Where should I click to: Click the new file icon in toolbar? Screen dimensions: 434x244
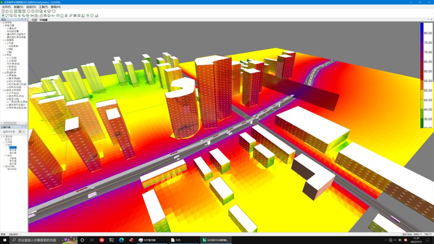point(3,11)
